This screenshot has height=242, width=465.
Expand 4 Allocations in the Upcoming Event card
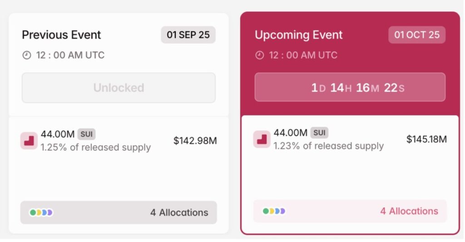point(409,211)
